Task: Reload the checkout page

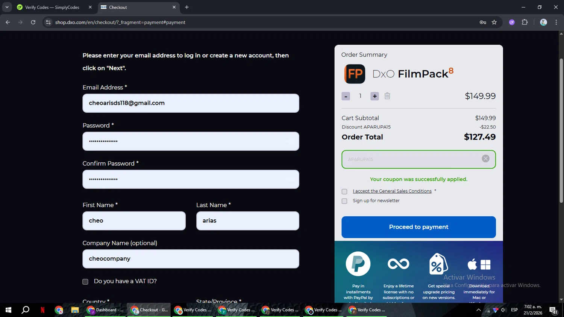Action: (33, 22)
